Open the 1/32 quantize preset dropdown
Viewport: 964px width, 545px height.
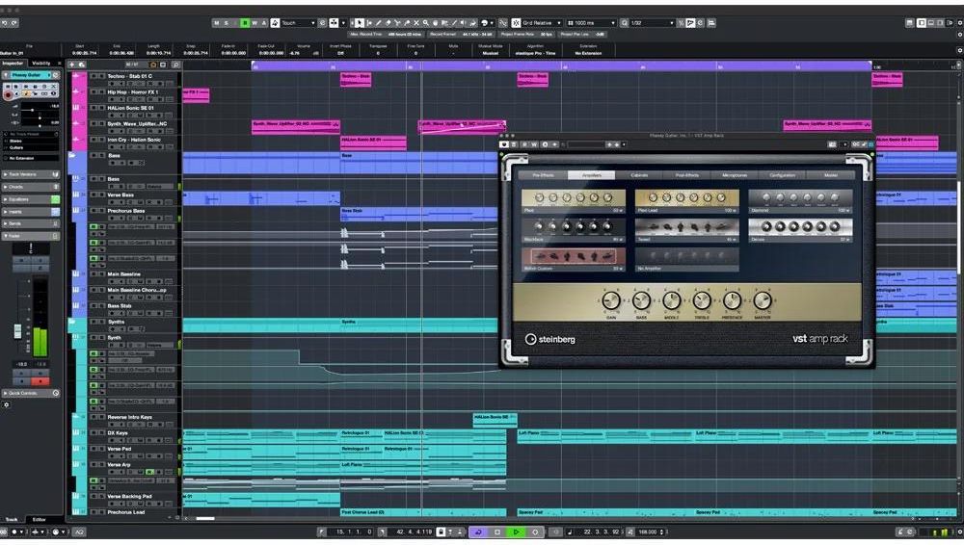653,23
